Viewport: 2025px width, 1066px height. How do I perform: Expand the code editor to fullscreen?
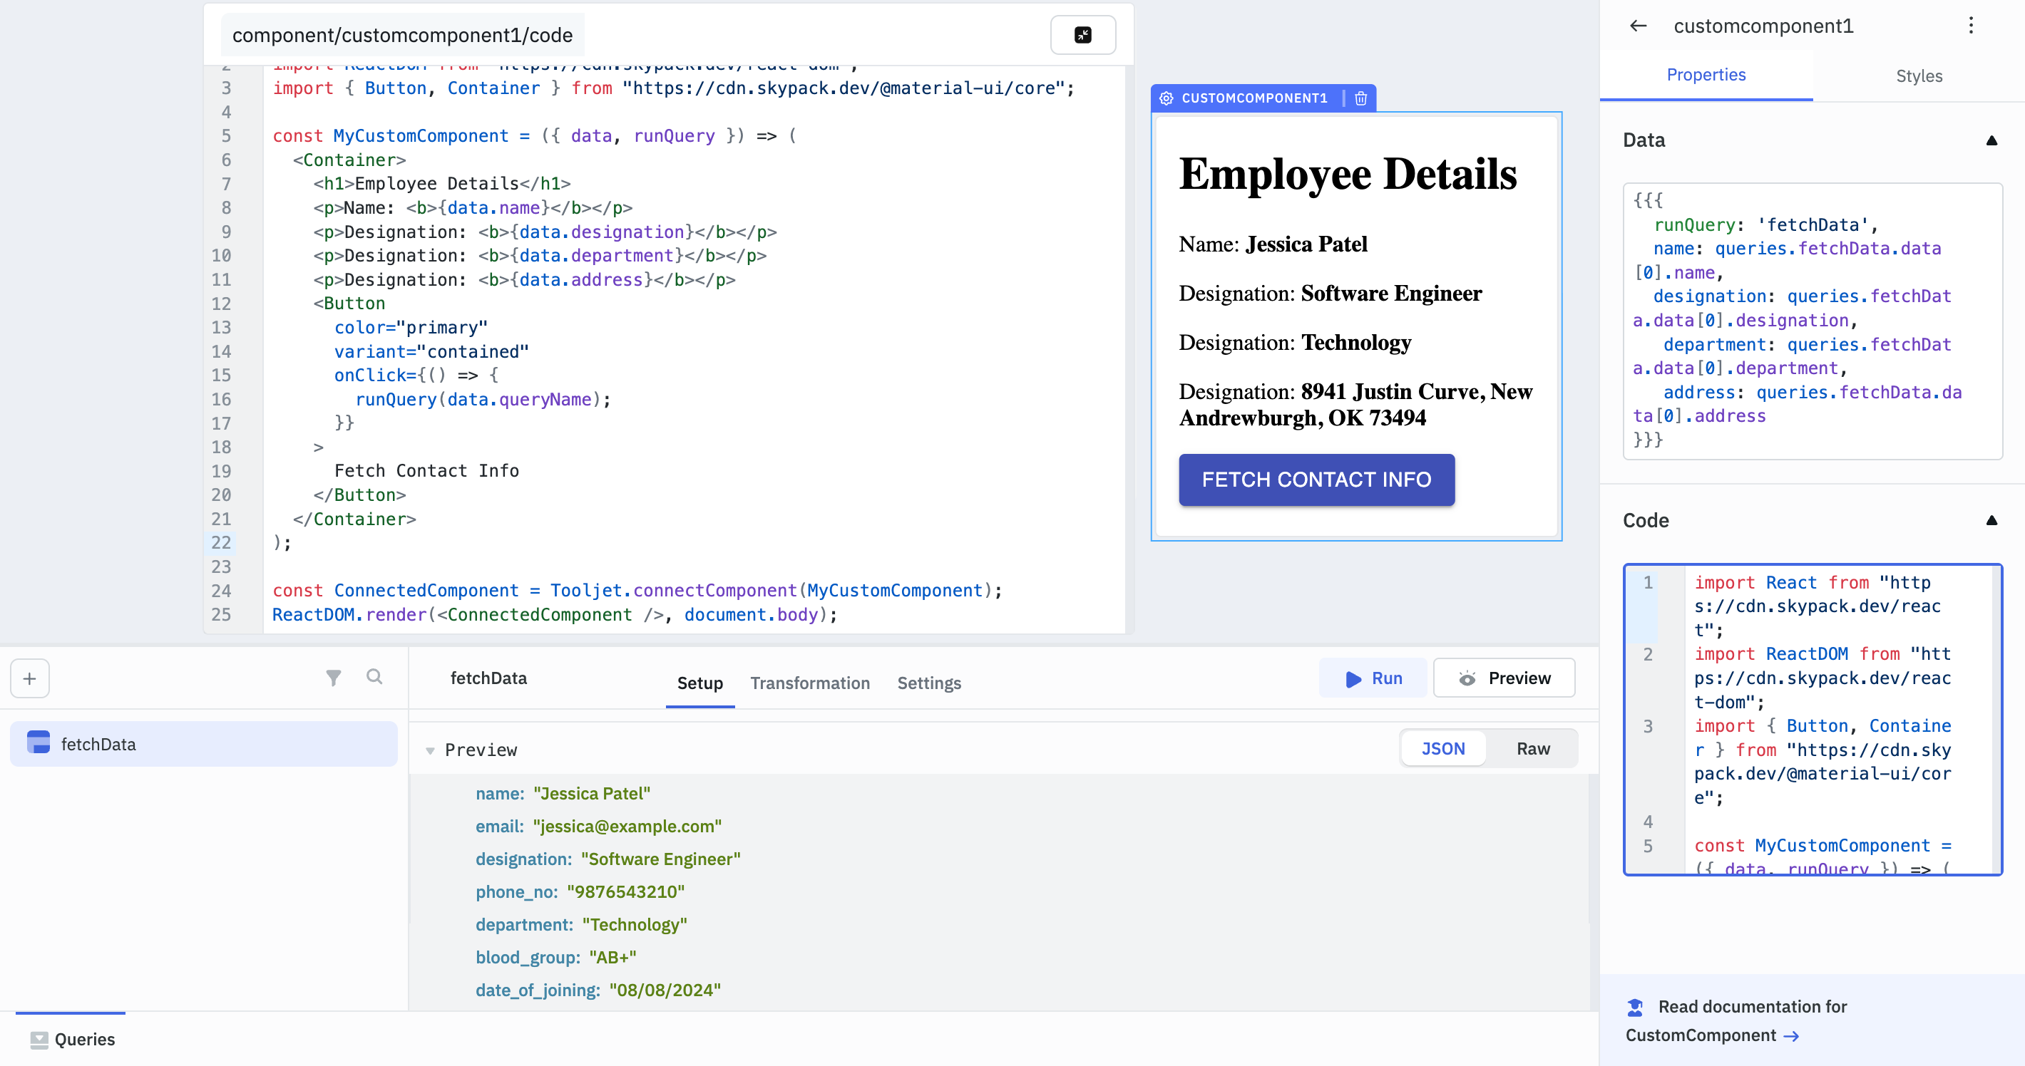click(1083, 35)
